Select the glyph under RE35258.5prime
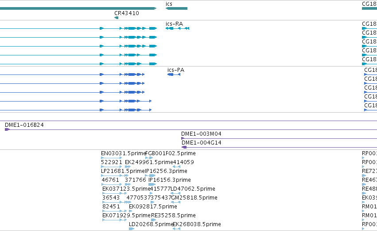Screen dimensions: 377x231 [x=154, y=220]
